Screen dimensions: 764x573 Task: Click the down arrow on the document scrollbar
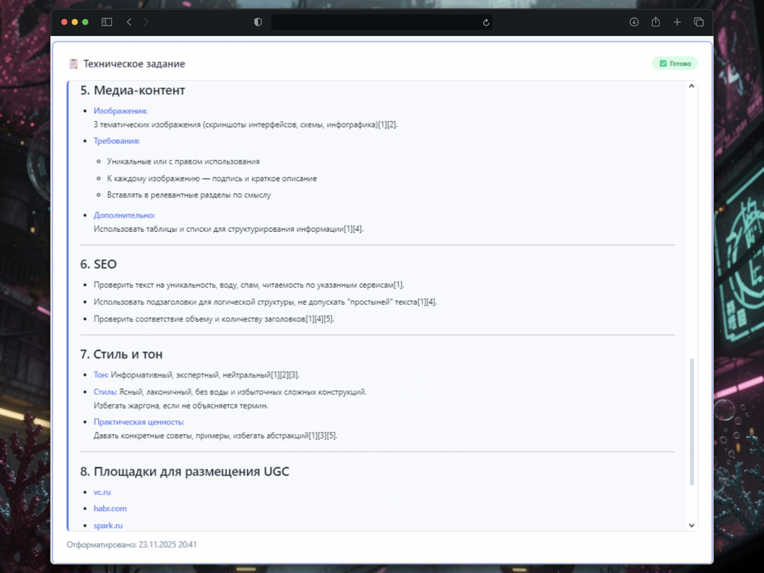692,525
